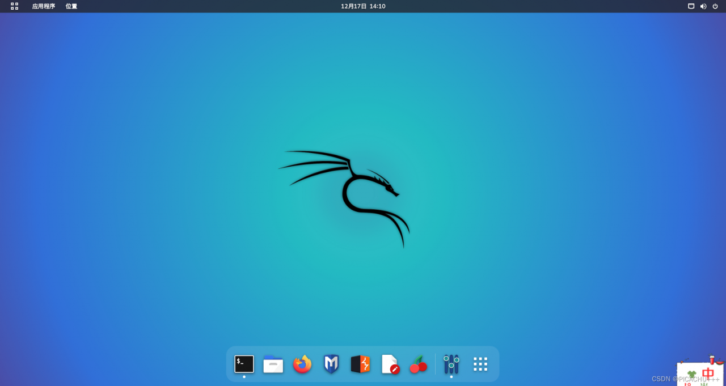726x386 pixels.
Task: Click the power icon in the top bar
Action: [x=716, y=6]
